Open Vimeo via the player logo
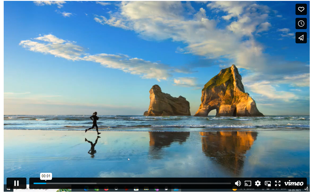This screenshot has height=194, width=310. pyautogui.click(x=294, y=183)
